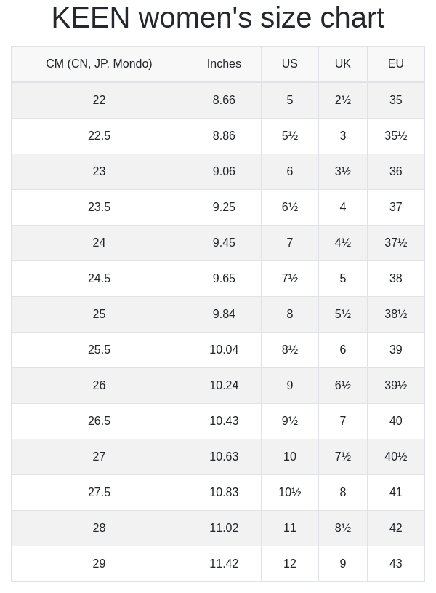Image resolution: width=436 pixels, height=593 pixels.
Task: Click the 10.24 inches cell
Action: [x=224, y=386]
